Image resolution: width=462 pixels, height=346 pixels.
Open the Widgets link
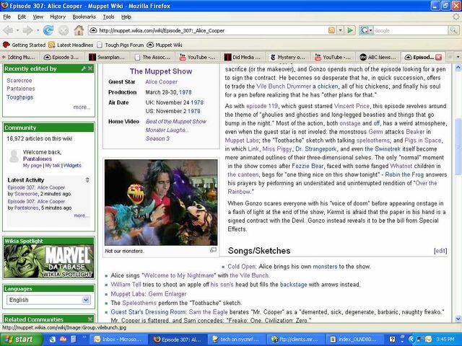coord(72,165)
